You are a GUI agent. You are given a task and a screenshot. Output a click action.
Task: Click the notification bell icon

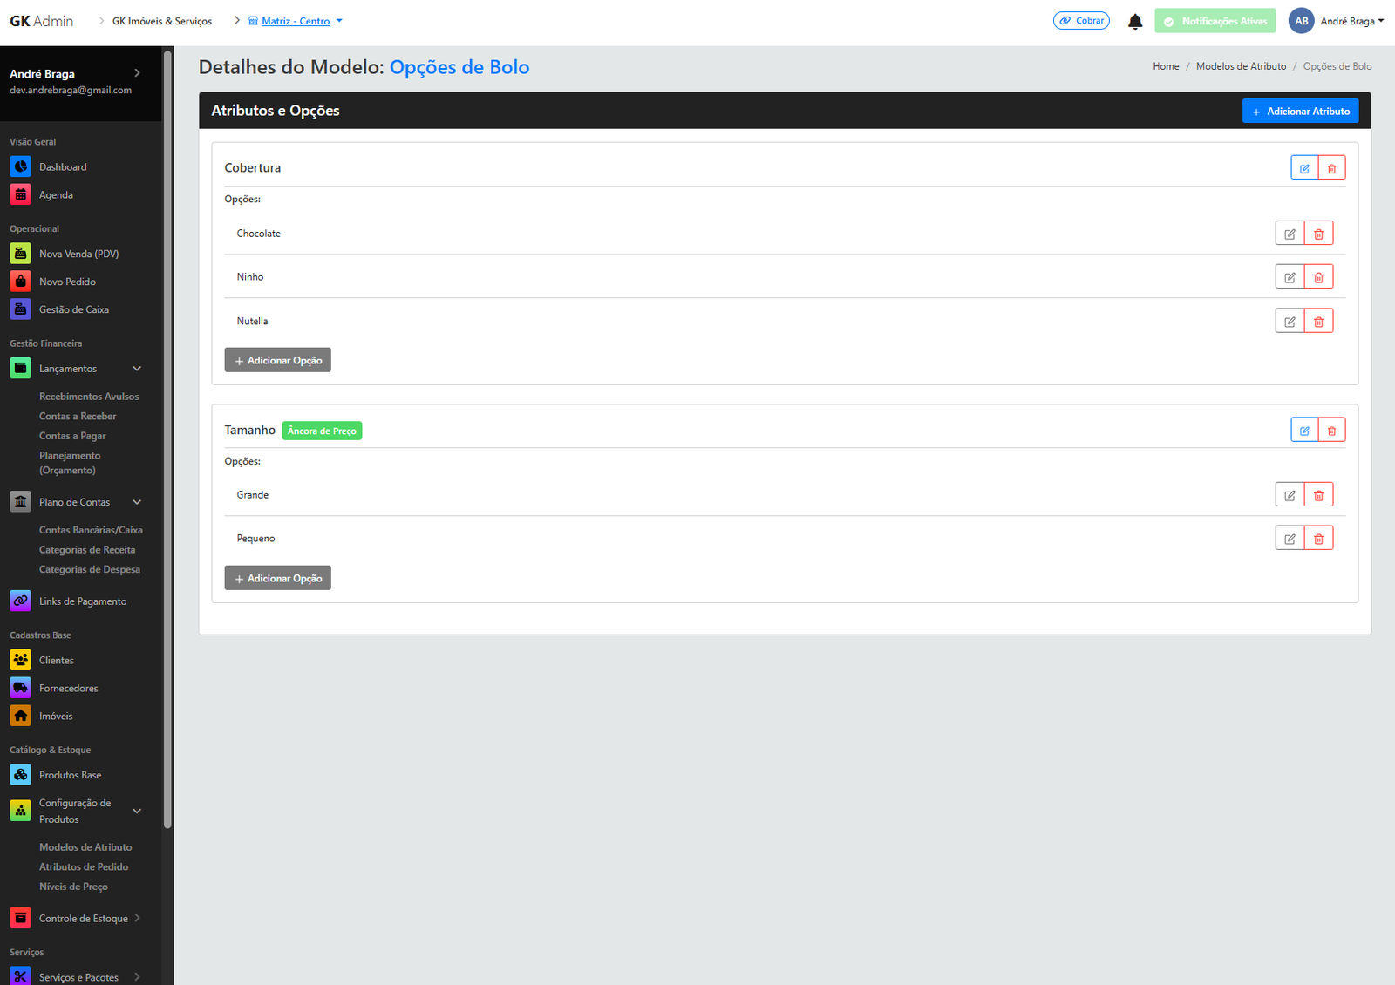point(1134,22)
